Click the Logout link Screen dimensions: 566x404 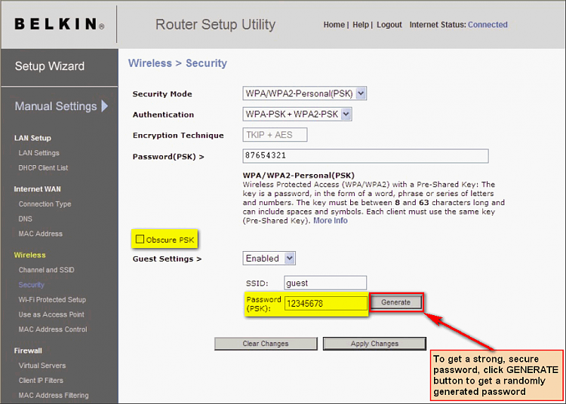pyautogui.click(x=389, y=25)
